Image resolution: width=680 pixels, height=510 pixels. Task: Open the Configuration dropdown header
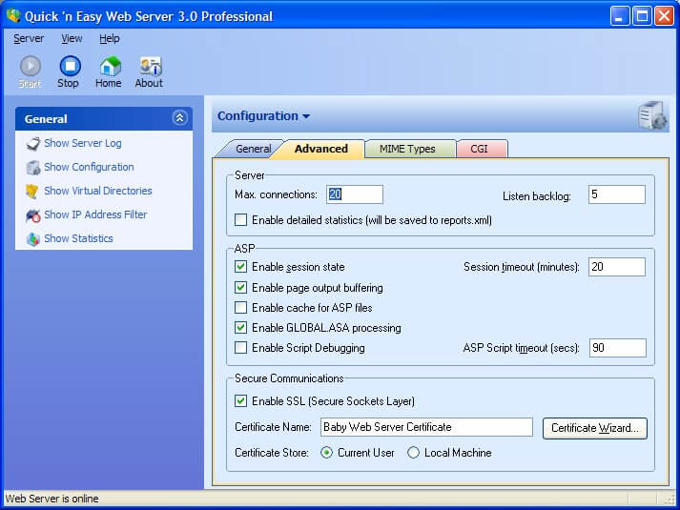click(263, 116)
